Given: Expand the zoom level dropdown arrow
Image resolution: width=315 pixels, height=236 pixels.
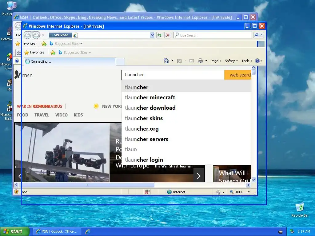Looking at the screenshot, I should point(249,192).
